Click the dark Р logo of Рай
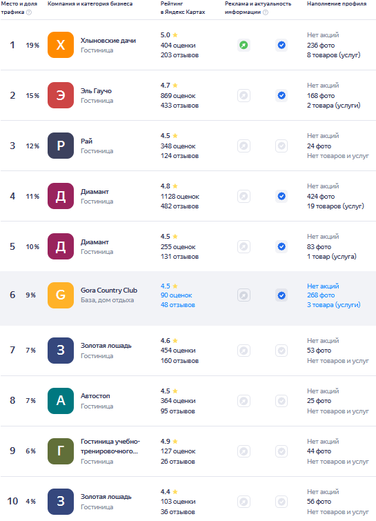The width and height of the screenshot is (376, 521). coord(61,146)
